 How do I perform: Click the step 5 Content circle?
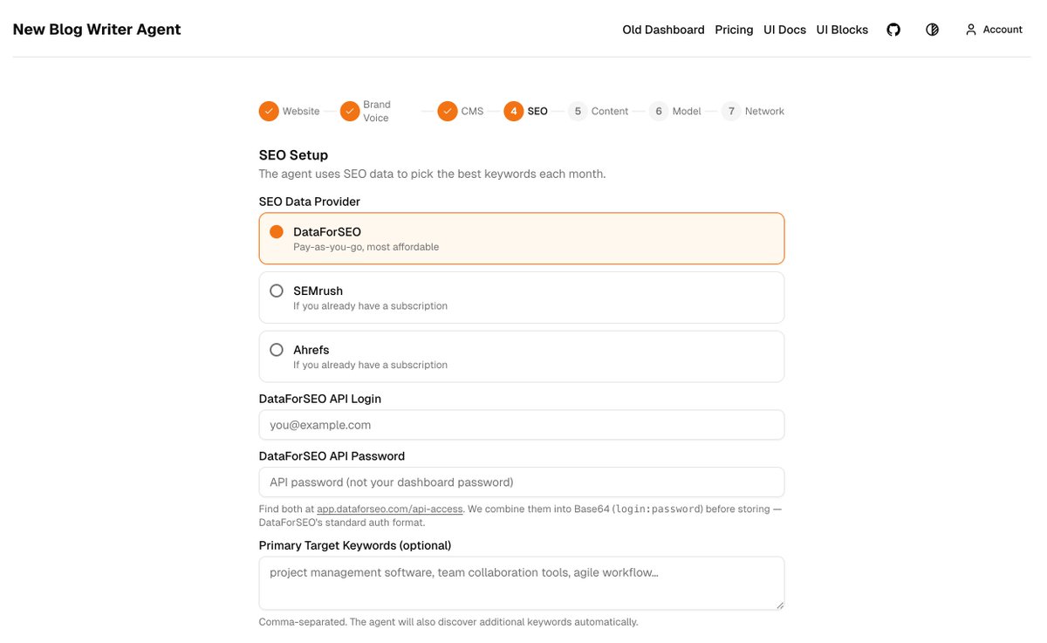tap(578, 112)
